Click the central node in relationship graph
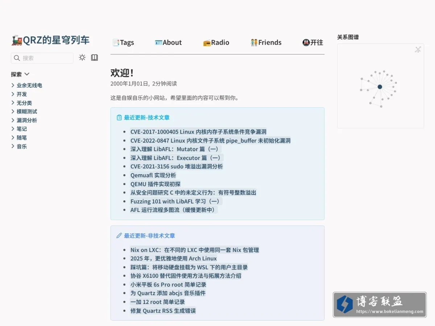435x326 pixels. (x=380, y=87)
